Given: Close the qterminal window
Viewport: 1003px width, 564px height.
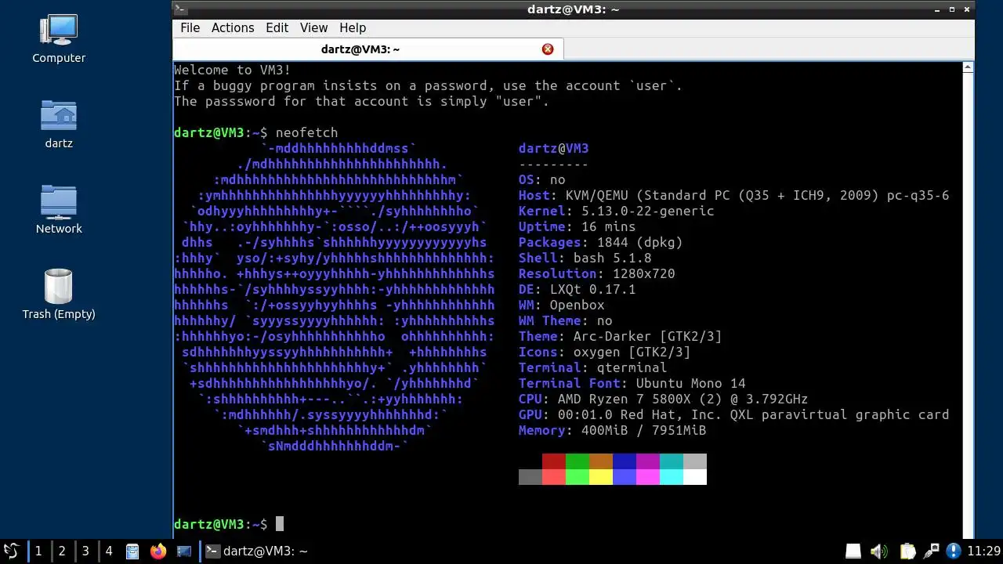Looking at the screenshot, I should [967, 9].
